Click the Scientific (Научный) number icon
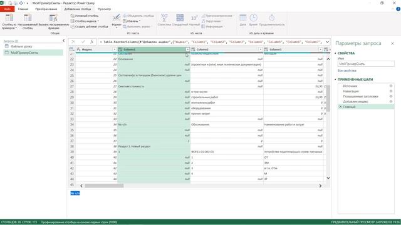 coord(194,17)
